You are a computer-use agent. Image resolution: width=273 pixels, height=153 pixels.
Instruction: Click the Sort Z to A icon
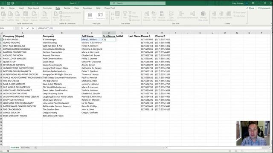click(x=113, y=18)
